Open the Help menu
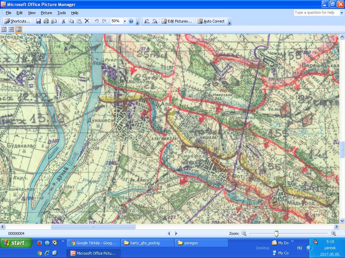Viewport: 345px width, 258px height. (74, 13)
